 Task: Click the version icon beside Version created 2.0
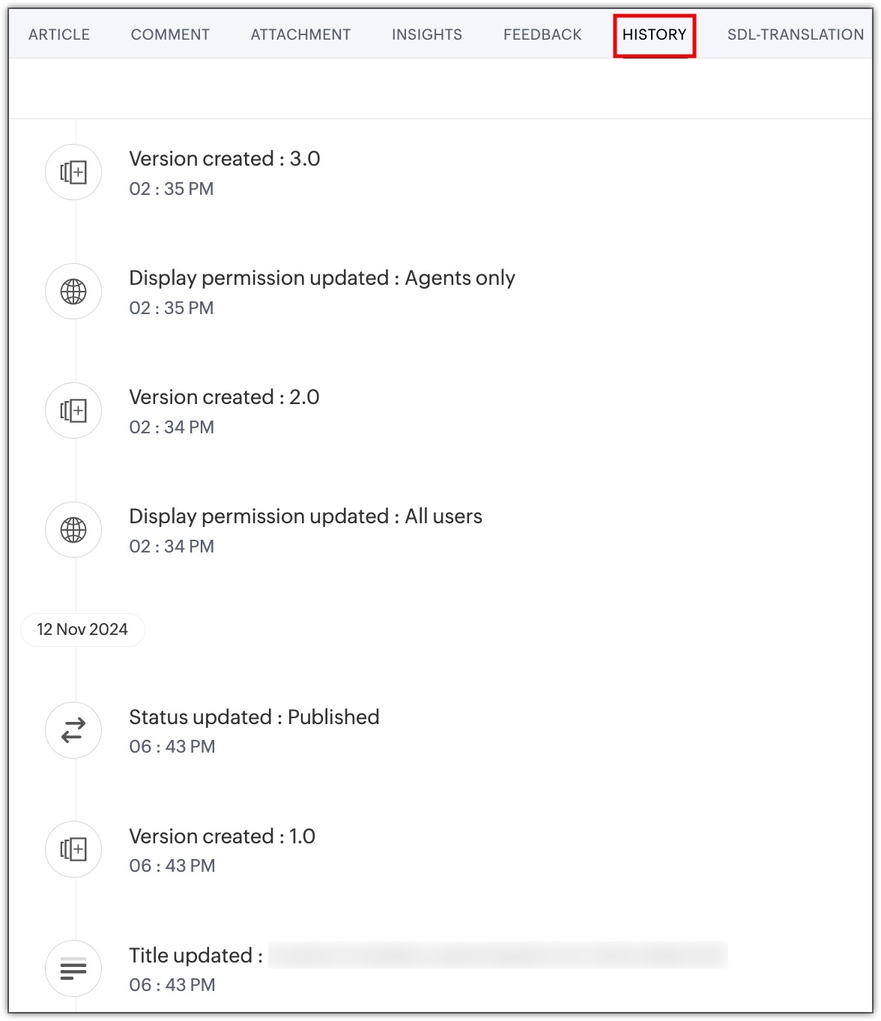point(73,411)
